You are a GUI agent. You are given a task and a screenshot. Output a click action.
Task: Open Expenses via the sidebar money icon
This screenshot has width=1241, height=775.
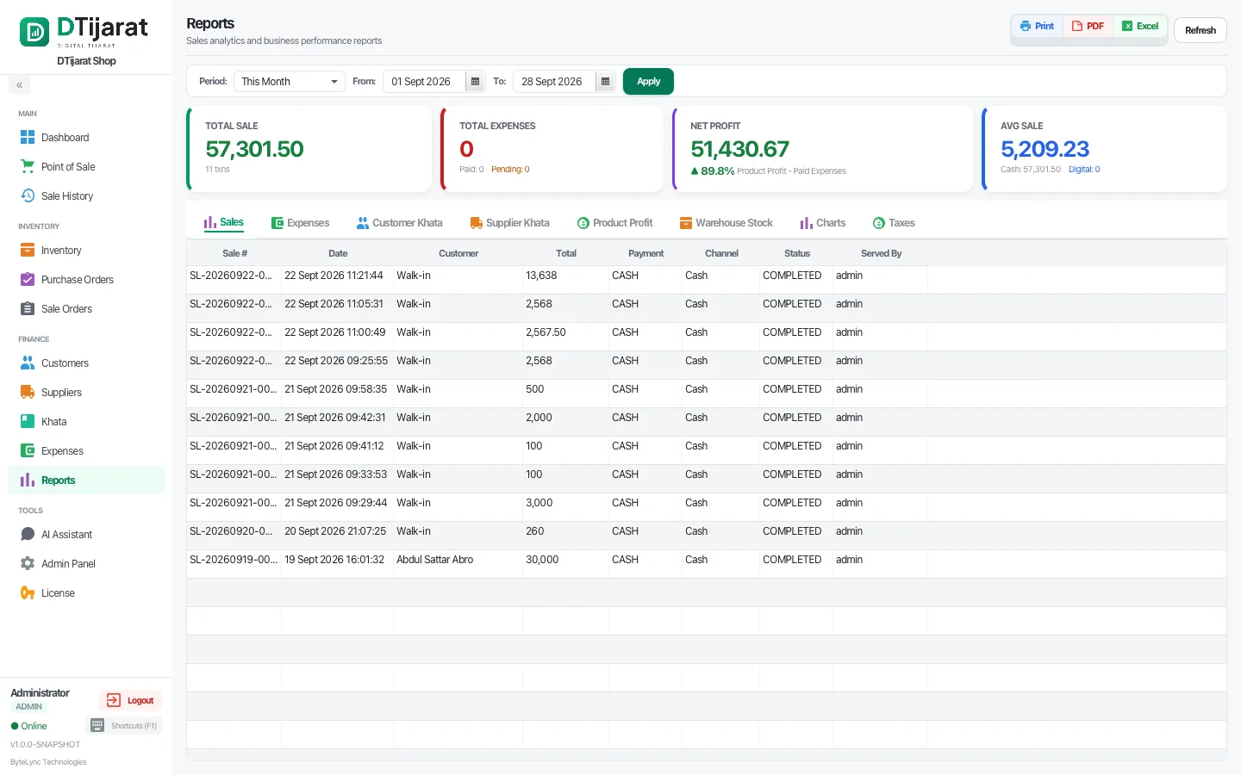pos(28,451)
